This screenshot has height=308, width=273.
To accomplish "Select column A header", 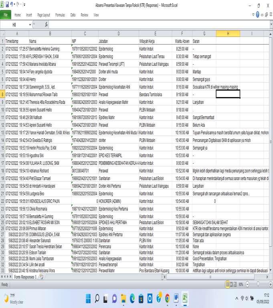I will click(17, 34).
